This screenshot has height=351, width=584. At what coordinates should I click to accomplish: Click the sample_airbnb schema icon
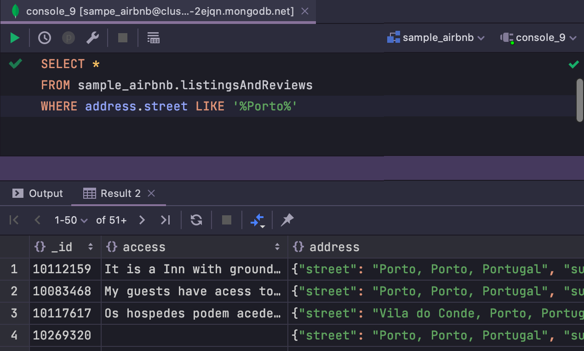394,38
